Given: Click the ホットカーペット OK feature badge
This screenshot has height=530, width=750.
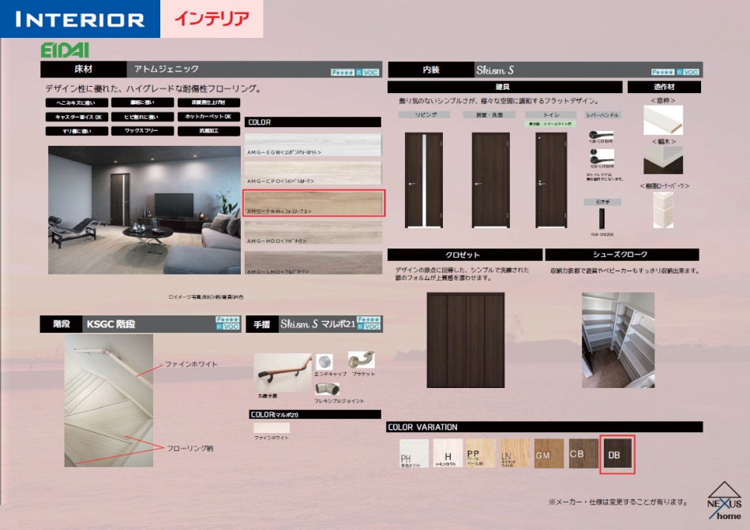Looking at the screenshot, I should (208, 116).
